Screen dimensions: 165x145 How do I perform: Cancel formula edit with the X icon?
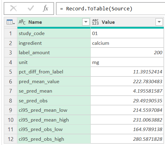pos(13,9)
